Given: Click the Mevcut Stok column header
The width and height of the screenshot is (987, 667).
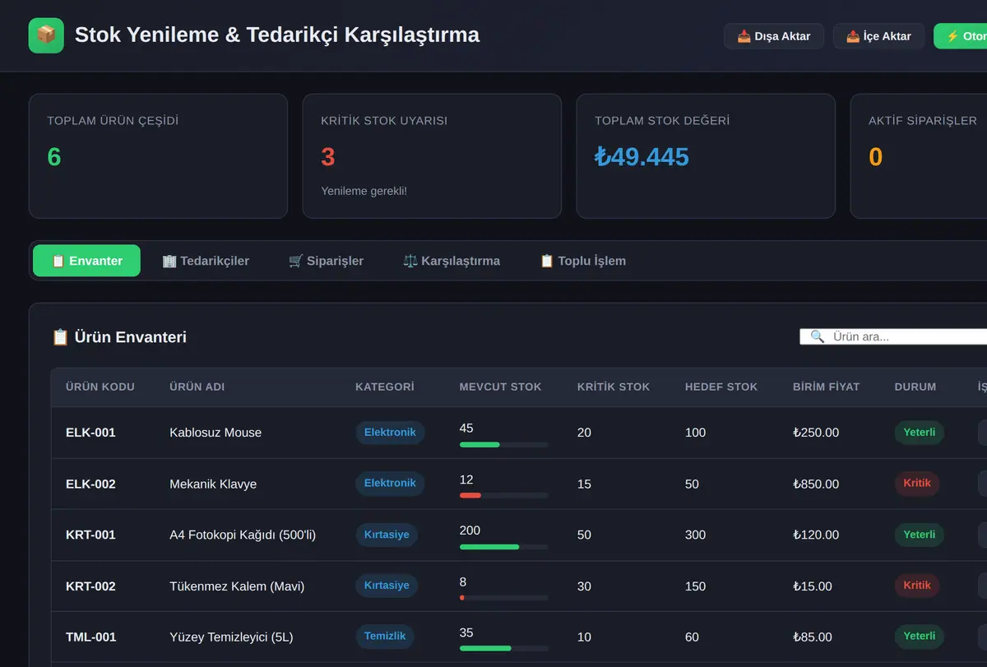Looking at the screenshot, I should pos(500,387).
